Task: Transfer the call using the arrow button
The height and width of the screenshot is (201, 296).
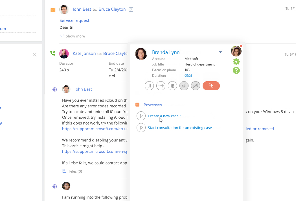Action: pyautogui.click(x=161, y=86)
